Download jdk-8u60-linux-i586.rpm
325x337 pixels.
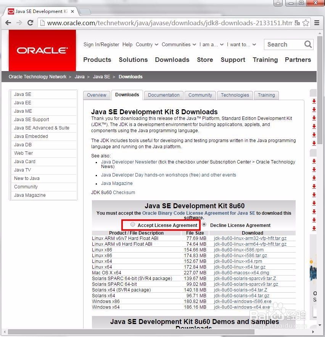pos(238,250)
